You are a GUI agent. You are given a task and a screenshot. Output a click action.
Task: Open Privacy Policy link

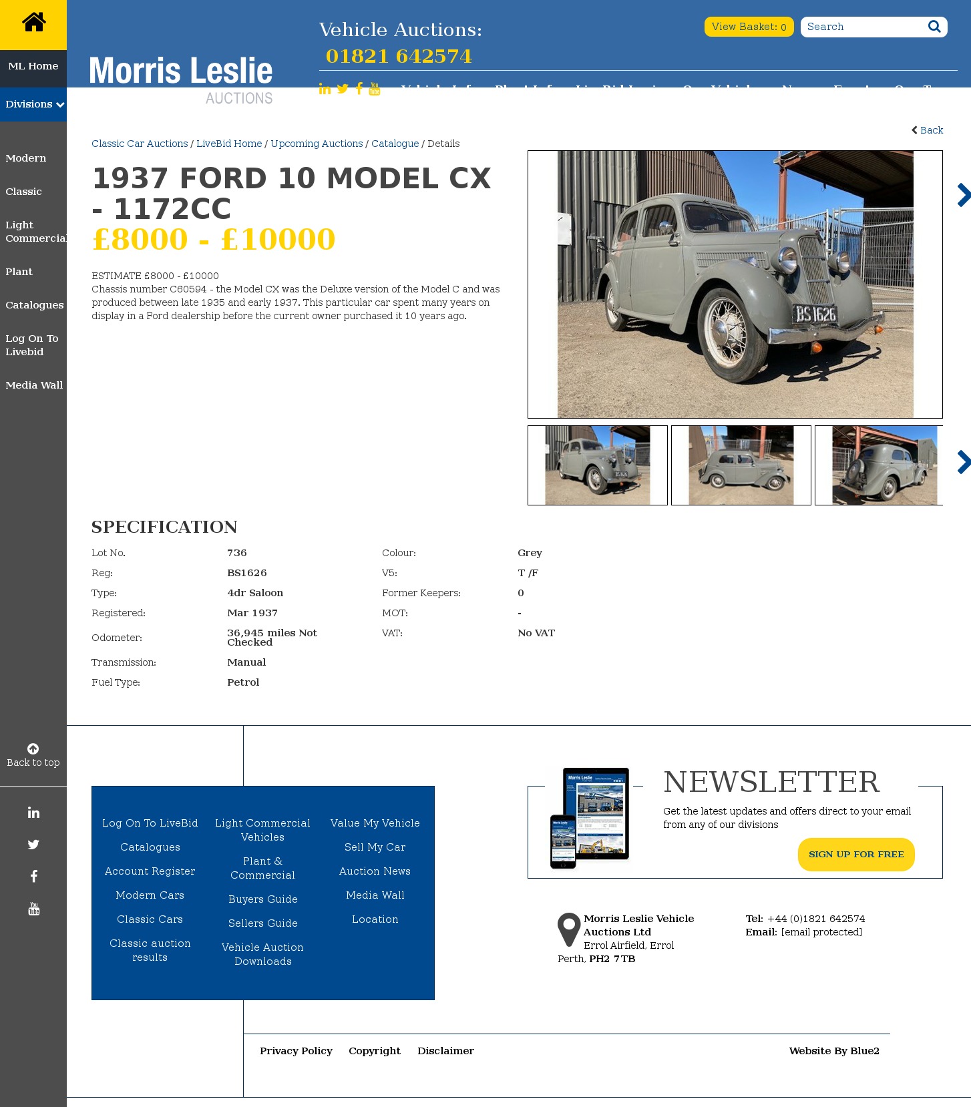pos(297,1051)
